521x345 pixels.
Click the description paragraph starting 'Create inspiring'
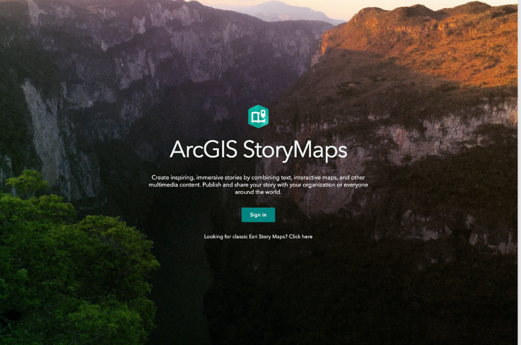(258, 185)
